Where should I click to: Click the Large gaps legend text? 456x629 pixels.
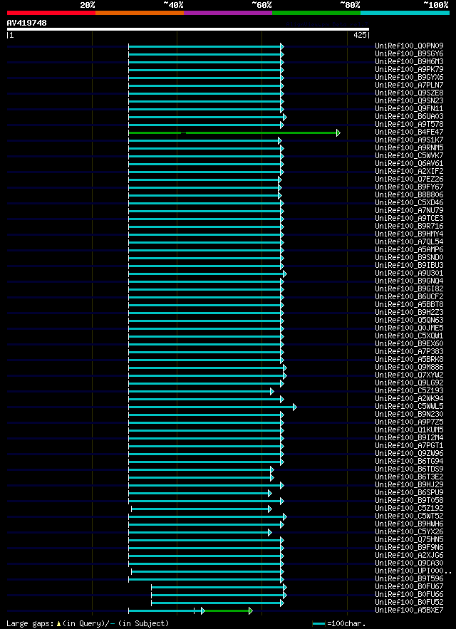[30, 624]
